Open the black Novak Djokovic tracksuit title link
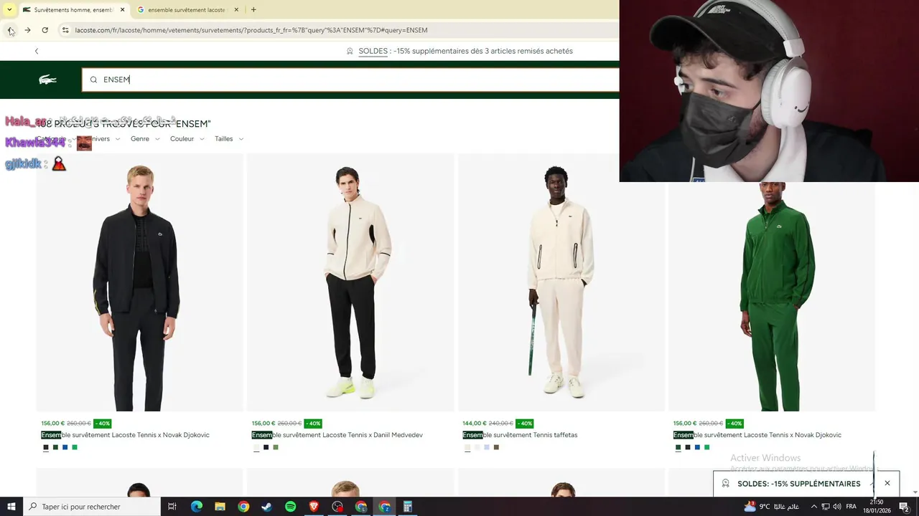The image size is (919, 516). (125, 435)
